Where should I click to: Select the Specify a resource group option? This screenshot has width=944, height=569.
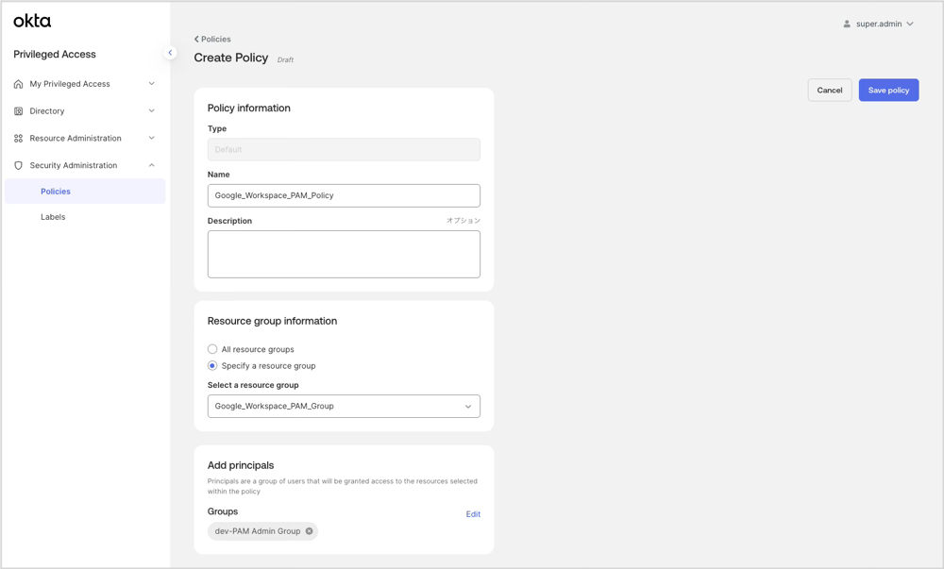[x=212, y=365]
